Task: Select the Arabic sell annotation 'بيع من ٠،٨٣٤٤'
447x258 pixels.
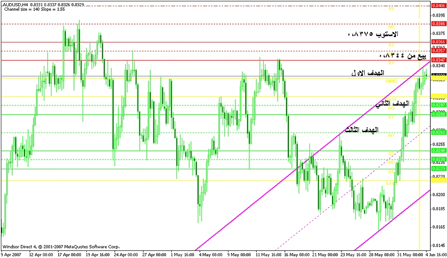Action: (x=403, y=56)
